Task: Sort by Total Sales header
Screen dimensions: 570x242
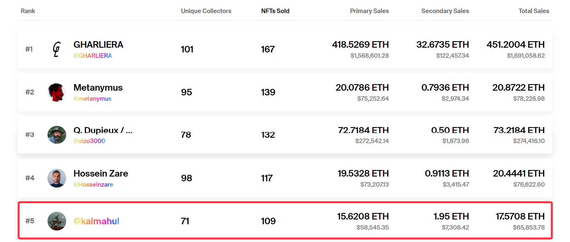Action: click(x=533, y=11)
